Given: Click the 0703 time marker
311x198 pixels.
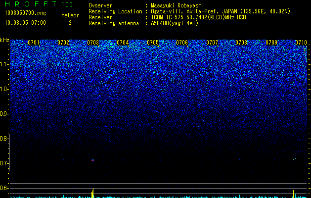Looking at the screenshot, I should tap(93, 42).
